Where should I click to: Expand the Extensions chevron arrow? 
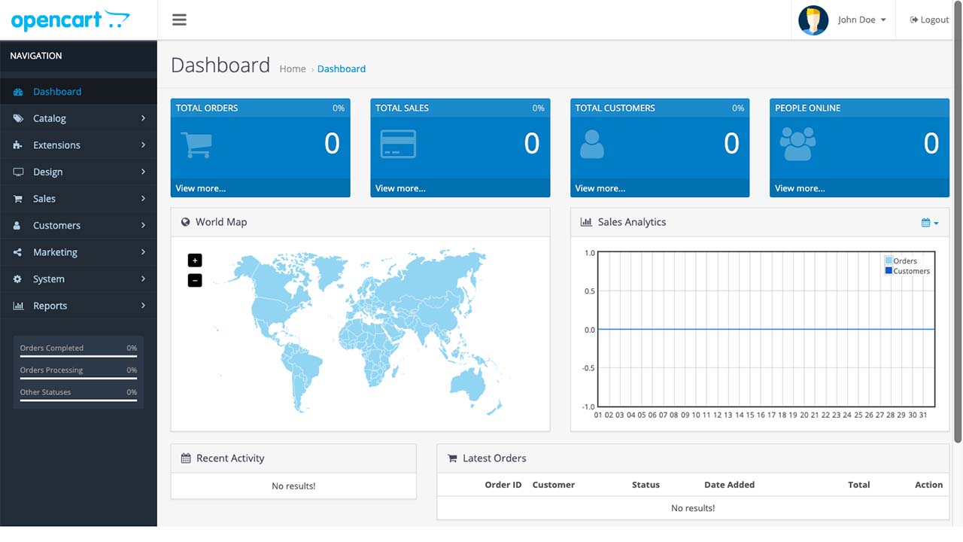(143, 145)
